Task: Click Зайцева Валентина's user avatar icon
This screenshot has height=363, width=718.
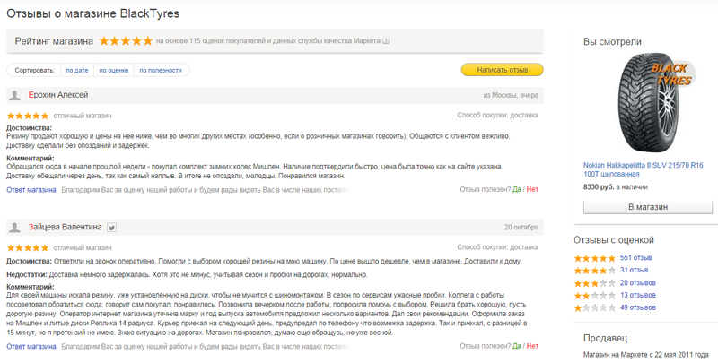Action: (14, 228)
